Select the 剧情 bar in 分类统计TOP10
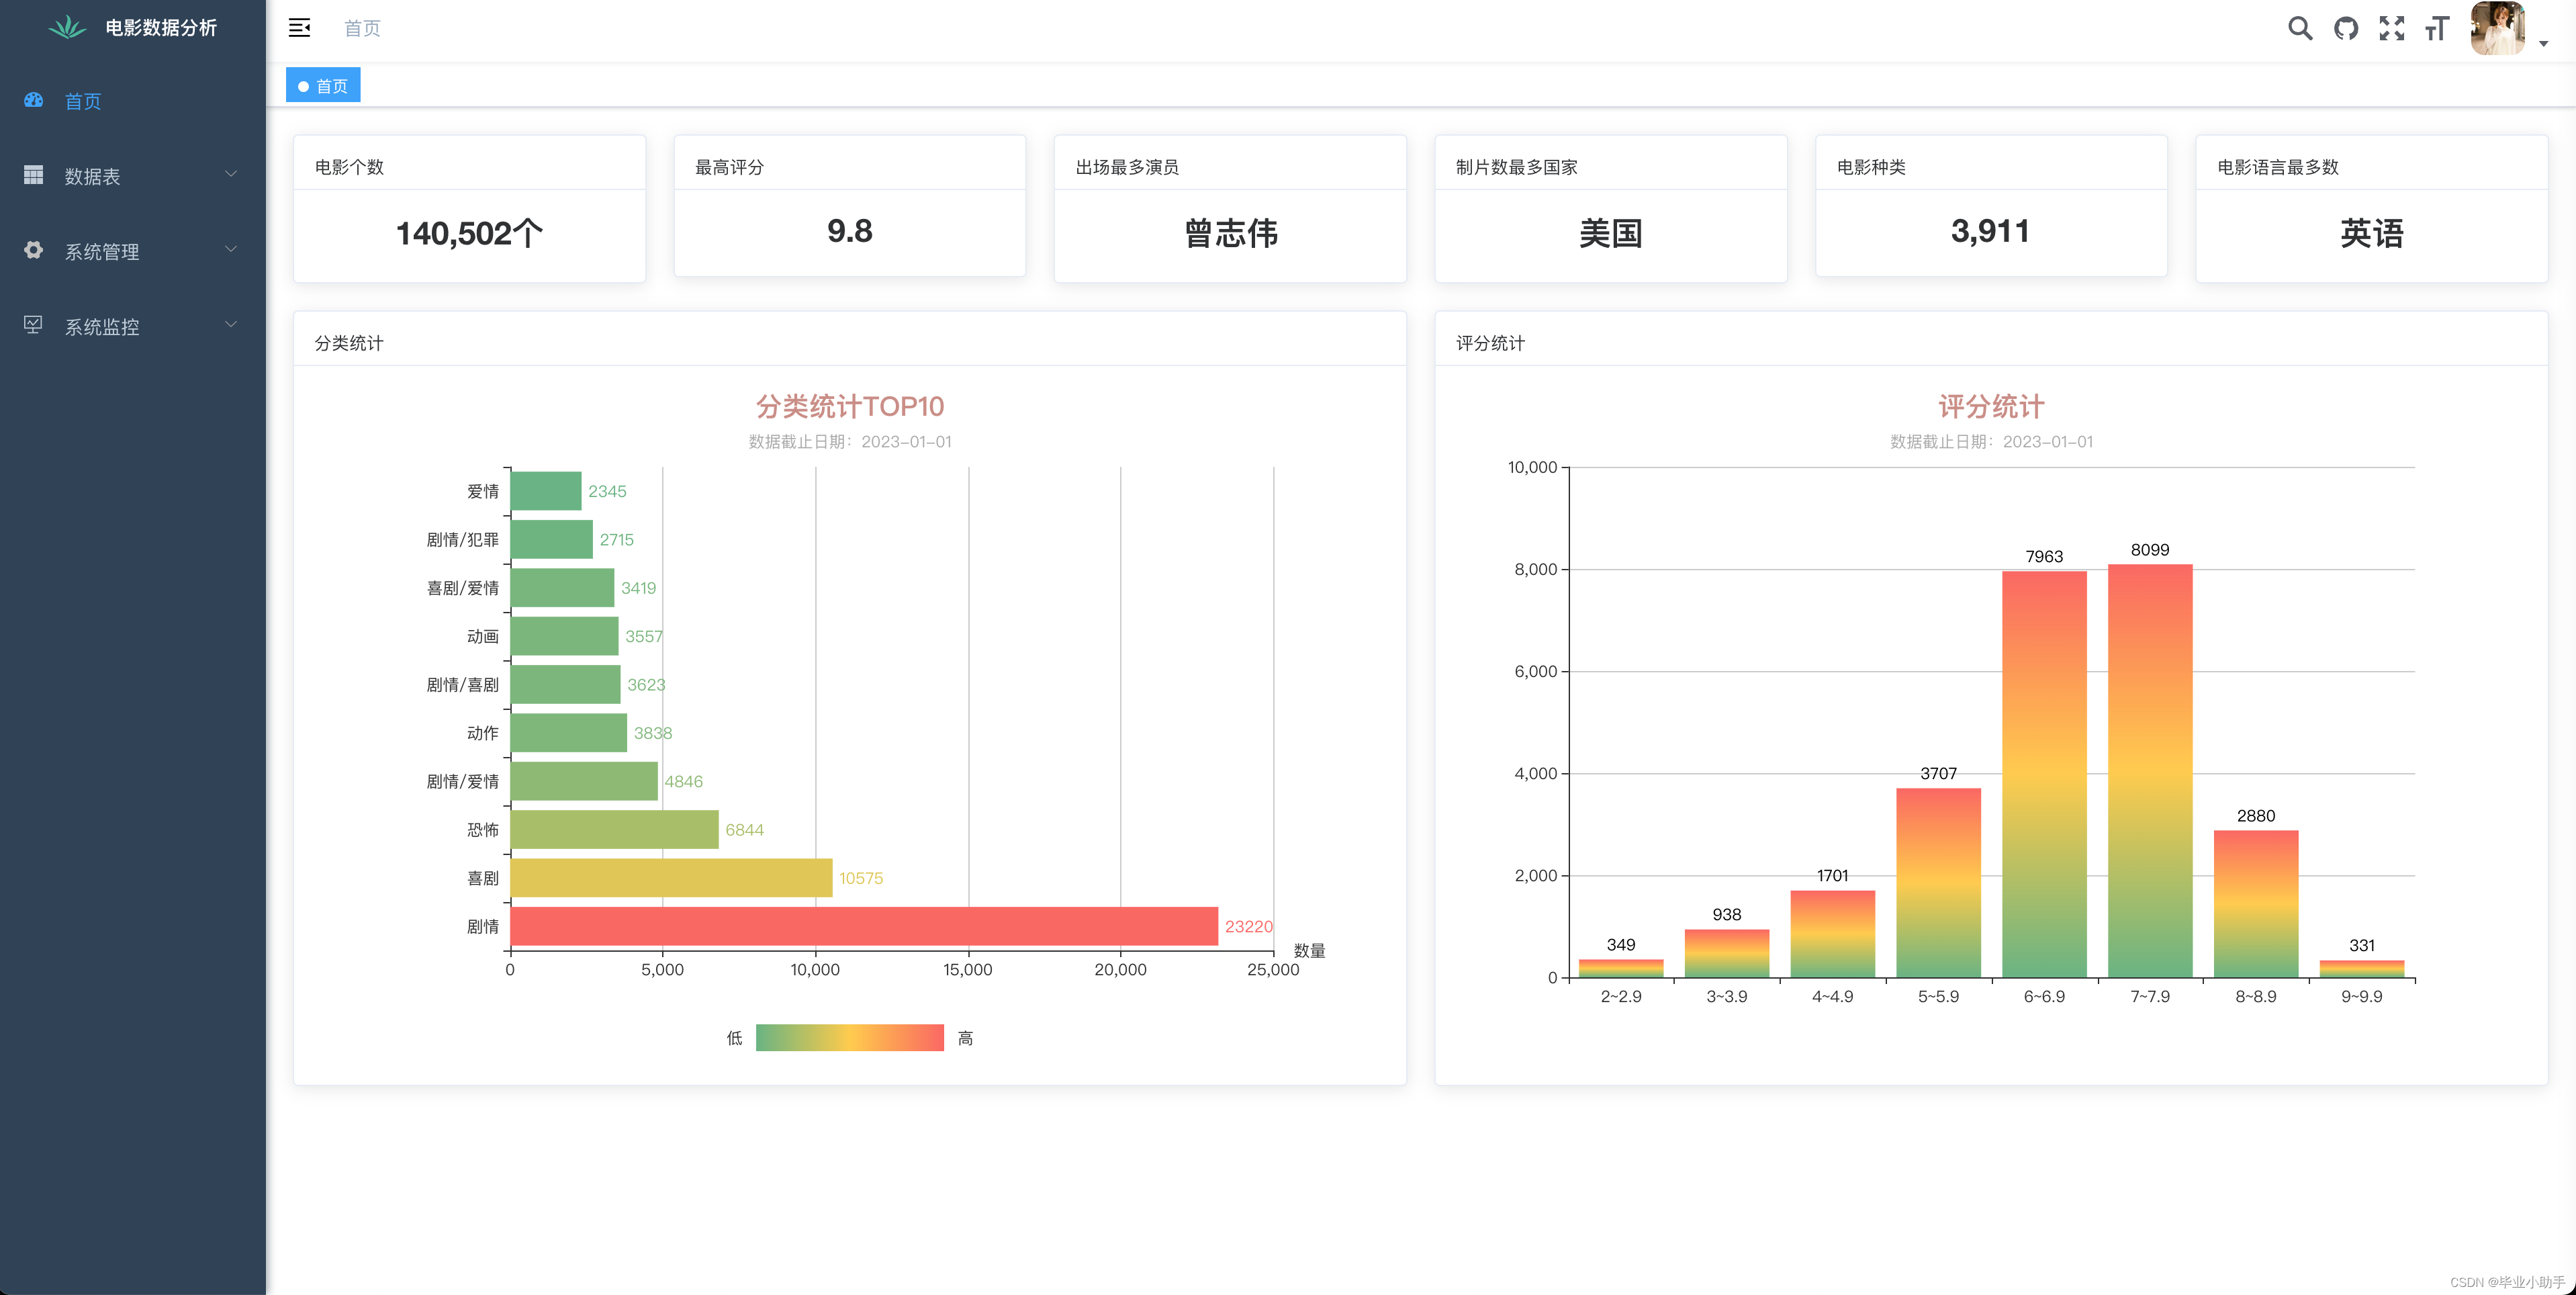 (x=860, y=926)
